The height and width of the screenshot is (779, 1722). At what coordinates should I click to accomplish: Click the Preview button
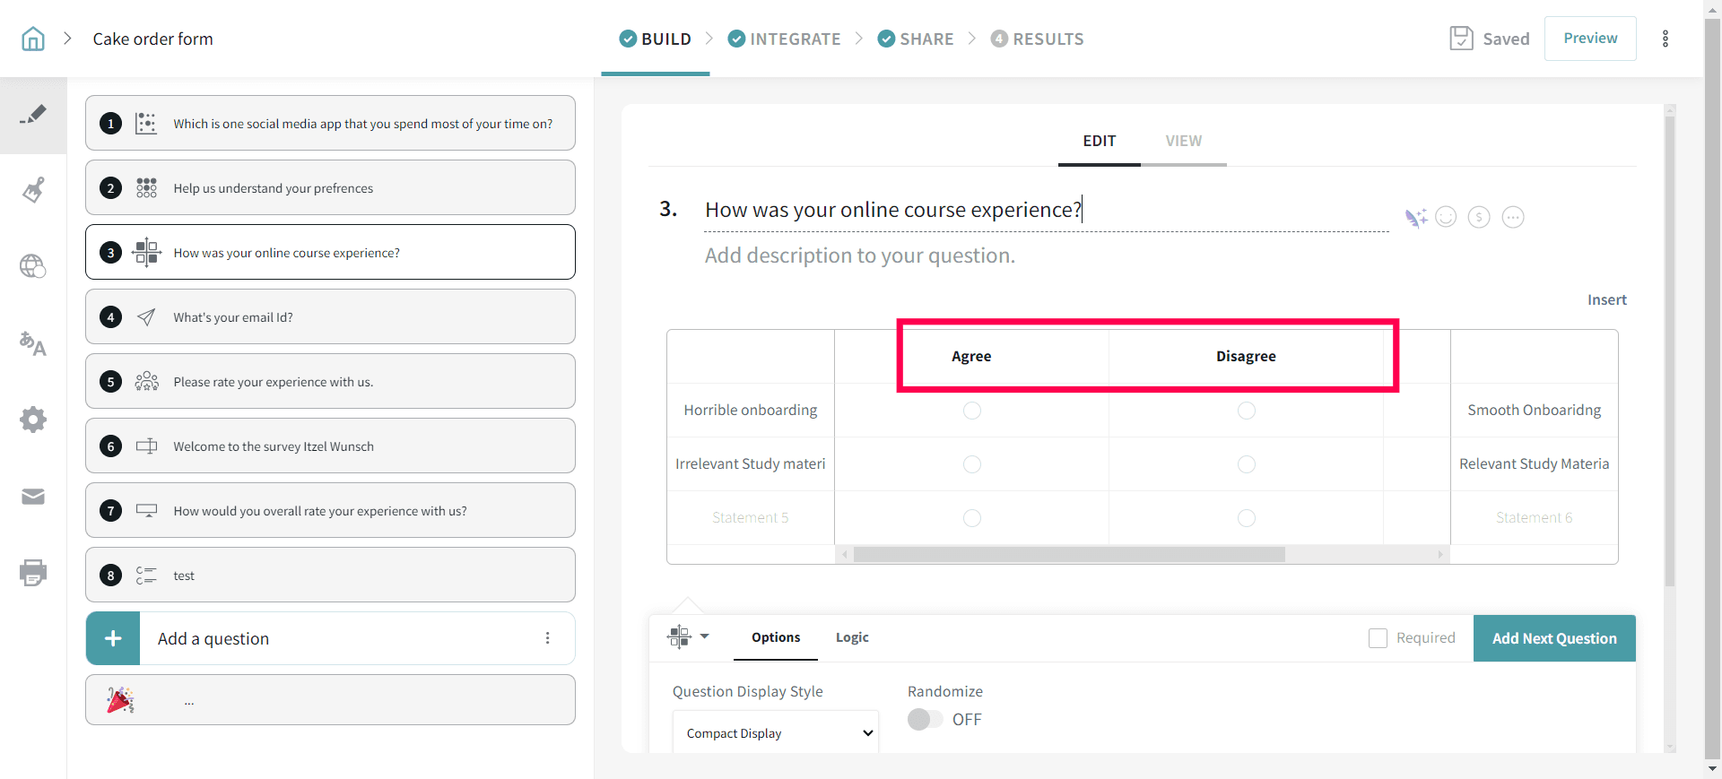[x=1590, y=39]
